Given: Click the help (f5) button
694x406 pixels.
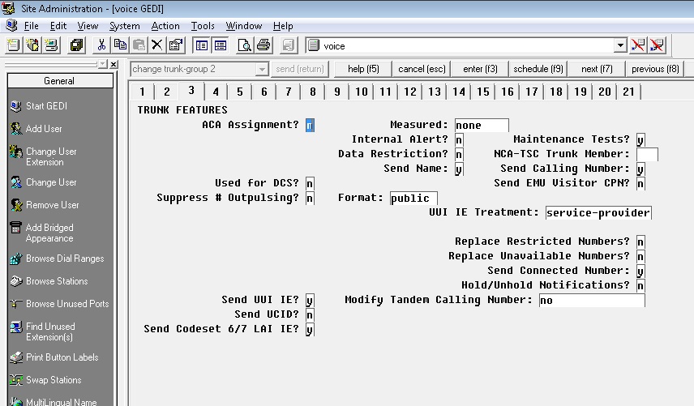Looking at the screenshot, I should pyautogui.click(x=363, y=69).
